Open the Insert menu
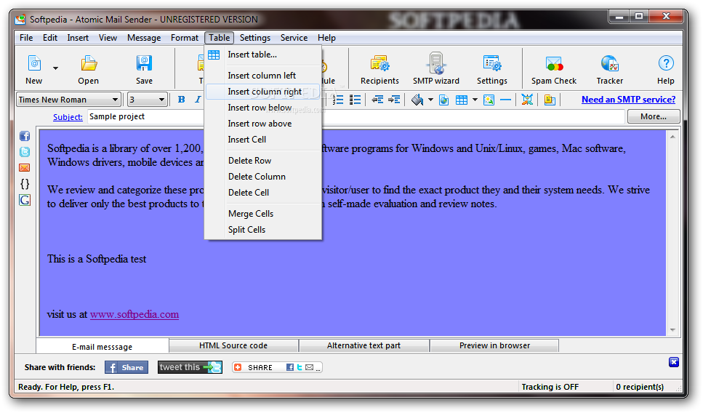The width and height of the screenshot is (703, 413). pyautogui.click(x=78, y=38)
